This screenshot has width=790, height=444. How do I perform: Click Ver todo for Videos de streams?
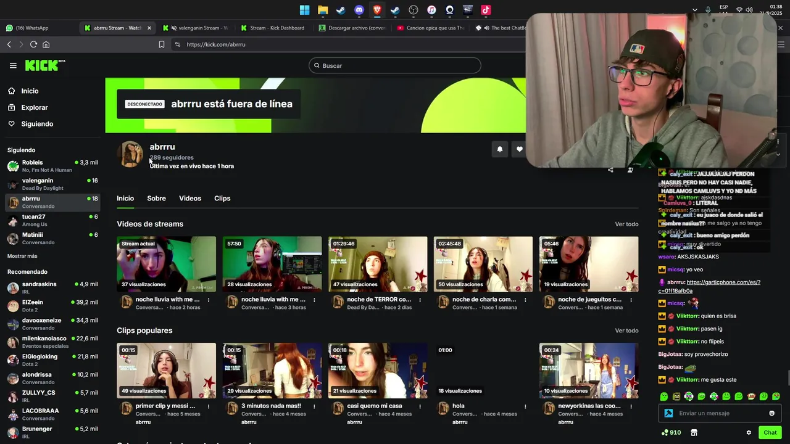[x=626, y=224]
